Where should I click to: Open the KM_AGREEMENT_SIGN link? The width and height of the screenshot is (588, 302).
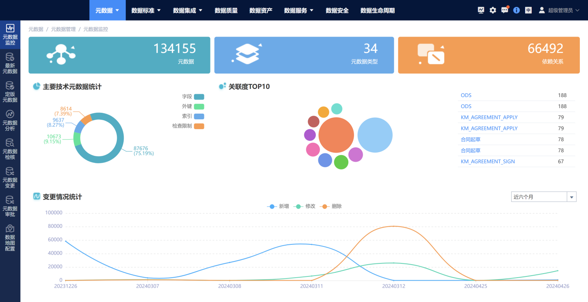[488, 161]
